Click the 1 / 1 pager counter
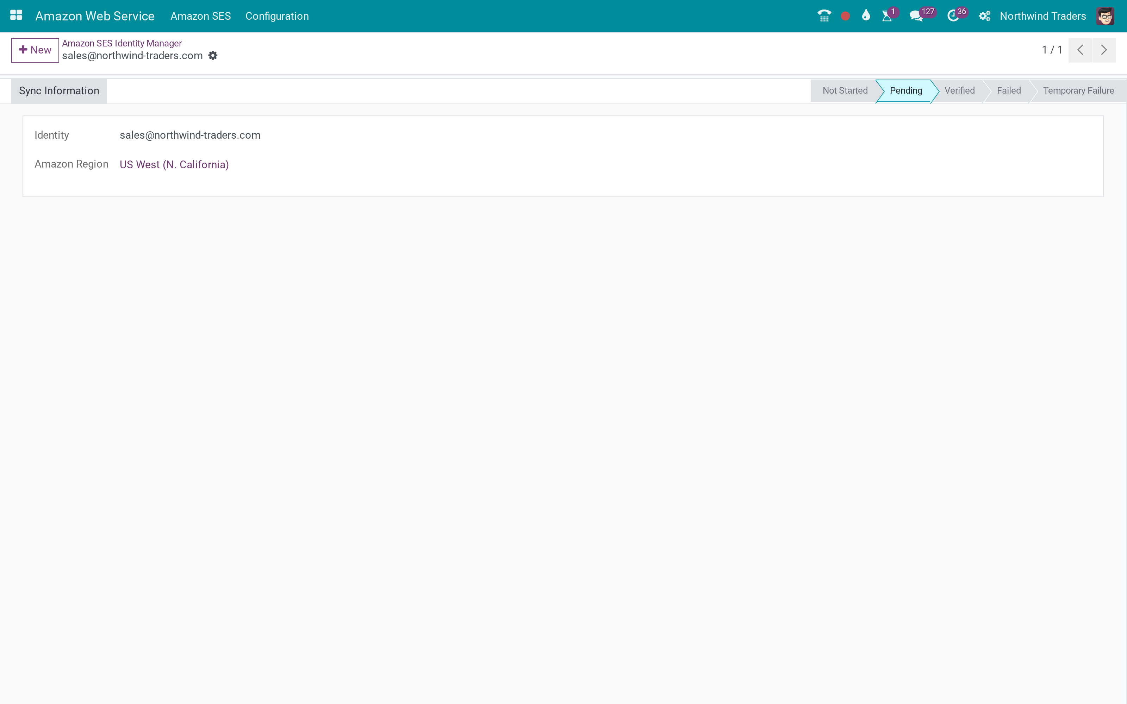The width and height of the screenshot is (1127, 704). [1052, 50]
